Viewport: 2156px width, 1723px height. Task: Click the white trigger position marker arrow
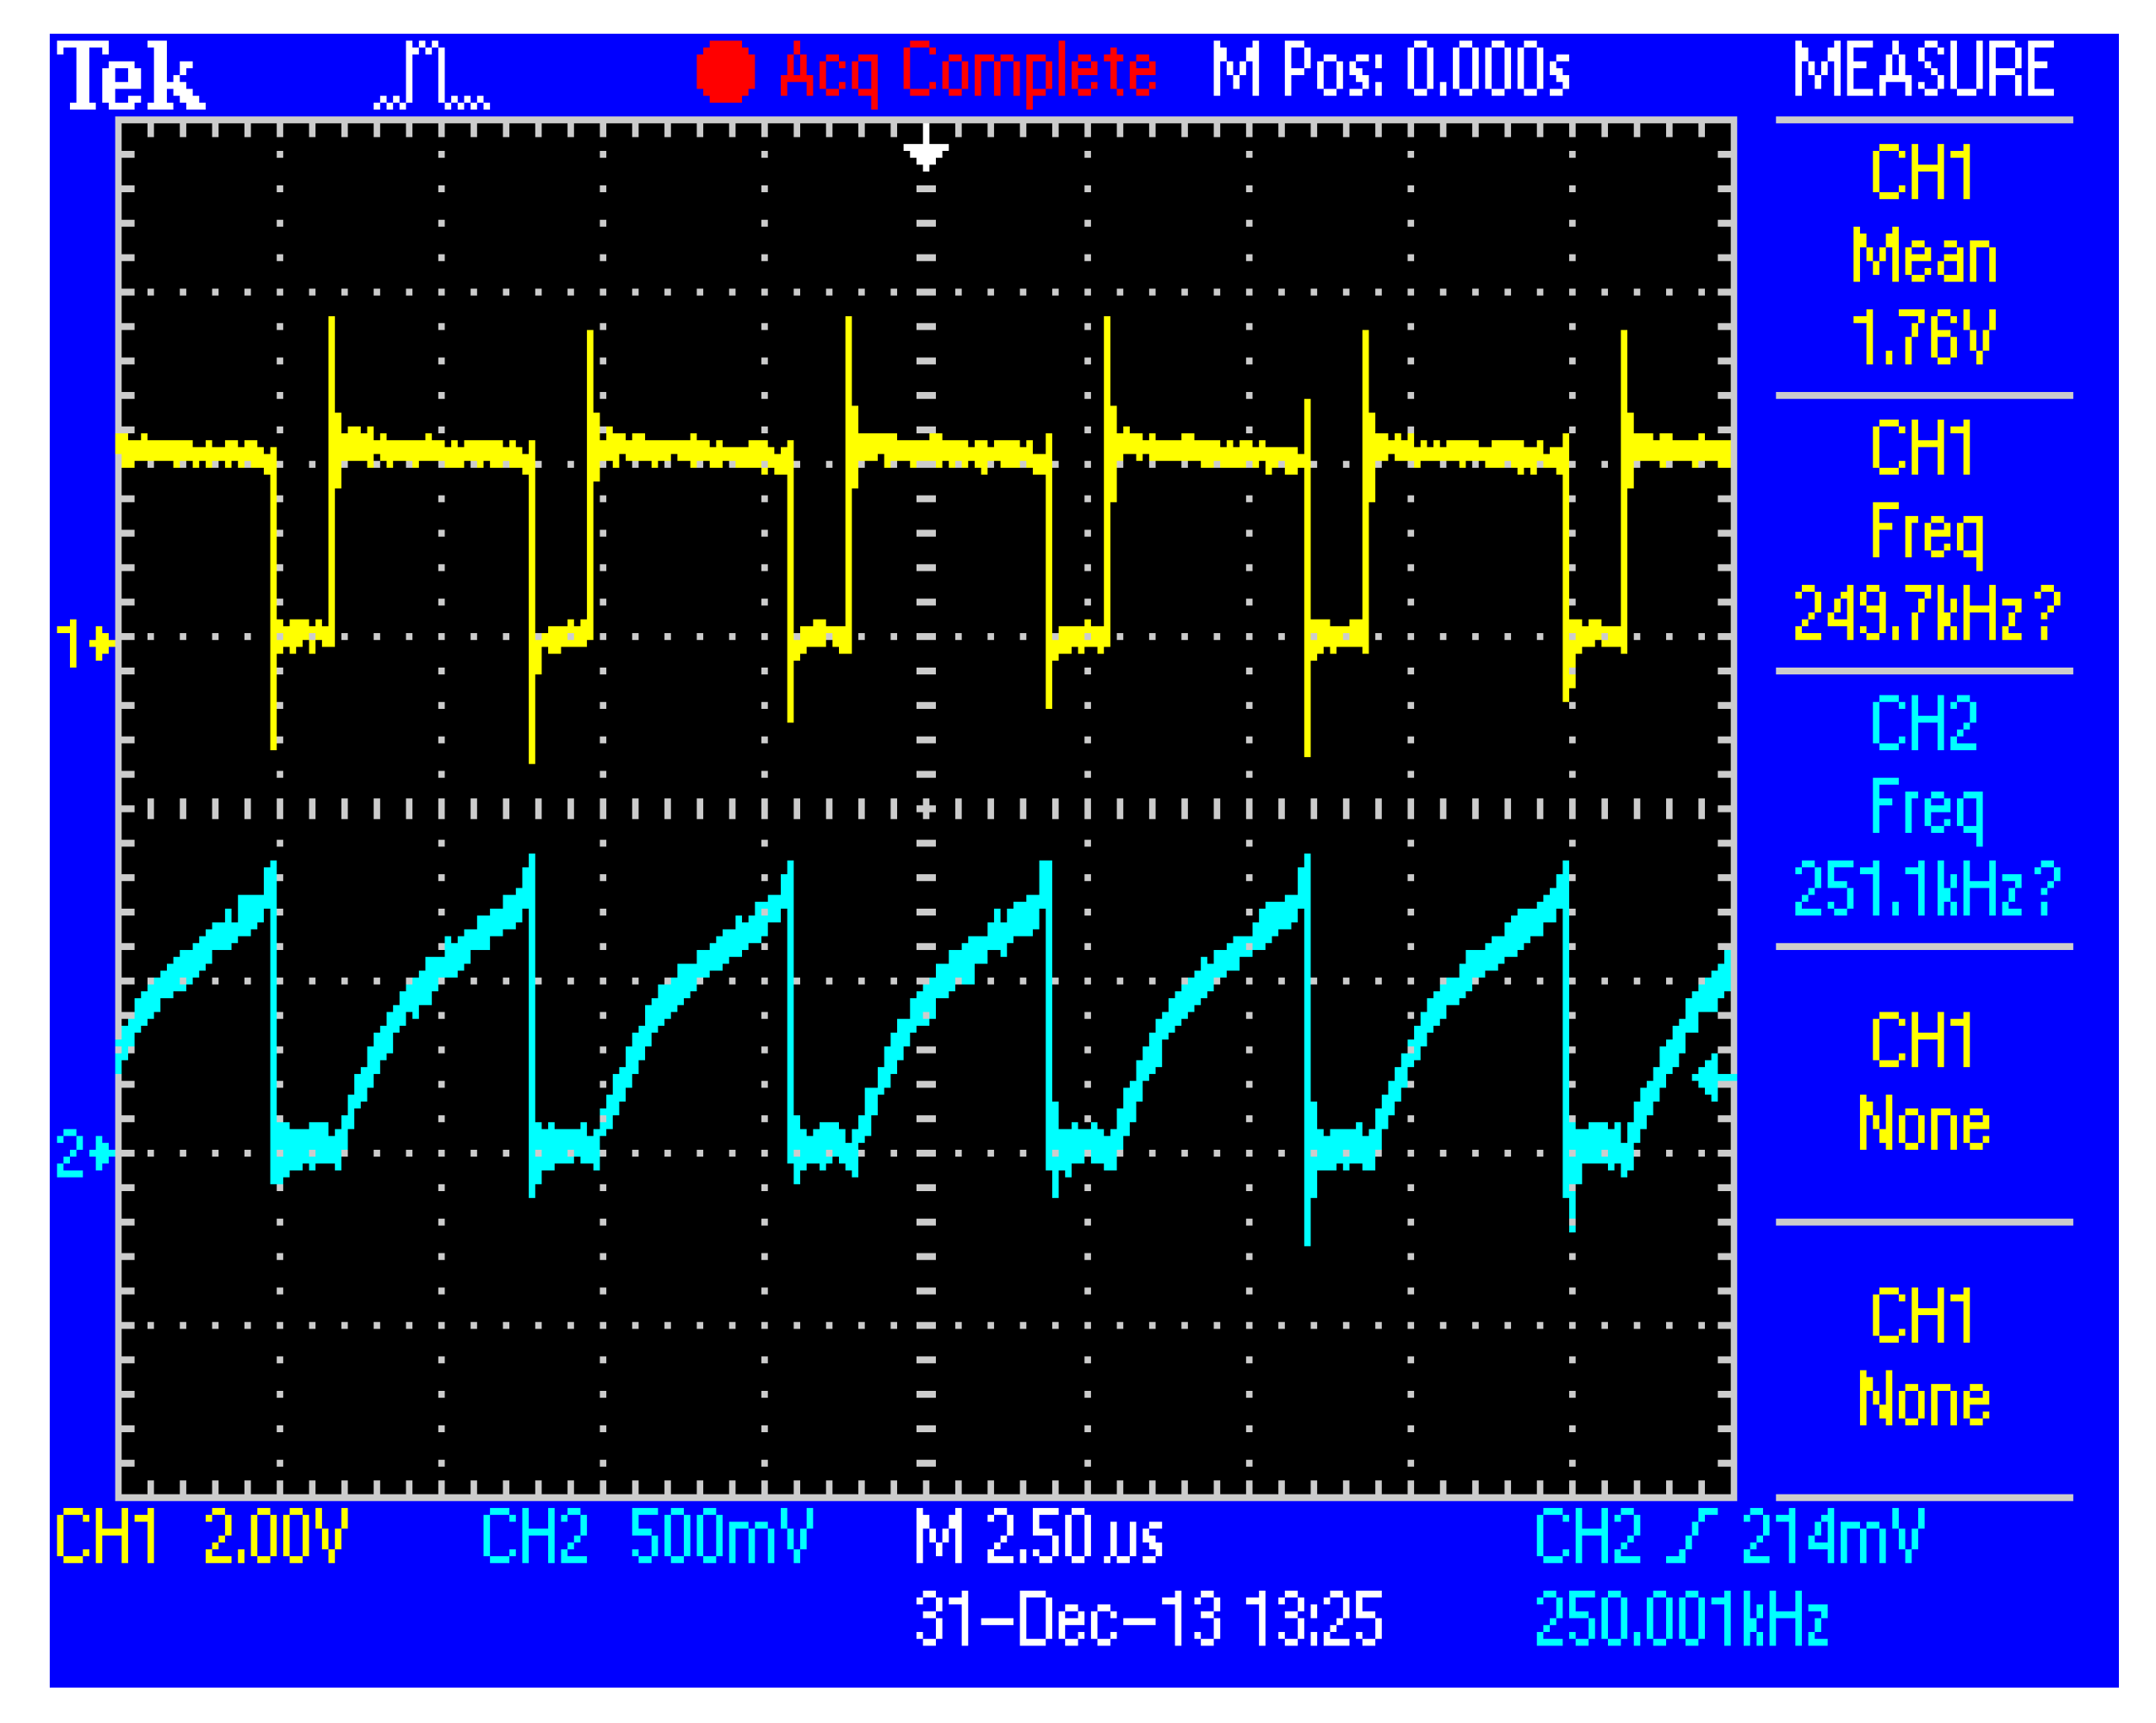[x=925, y=152]
